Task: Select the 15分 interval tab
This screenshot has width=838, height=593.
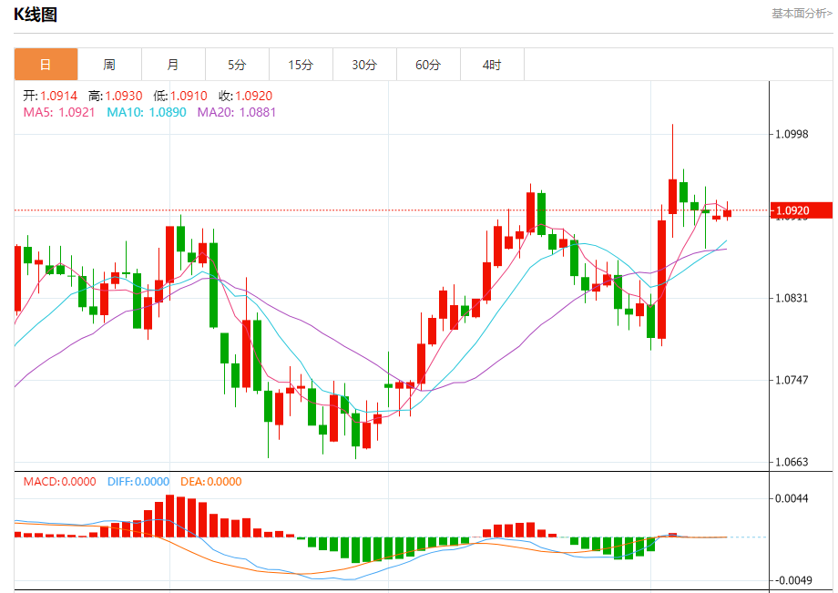Action: pyautogui.click(x=301, y=65)
